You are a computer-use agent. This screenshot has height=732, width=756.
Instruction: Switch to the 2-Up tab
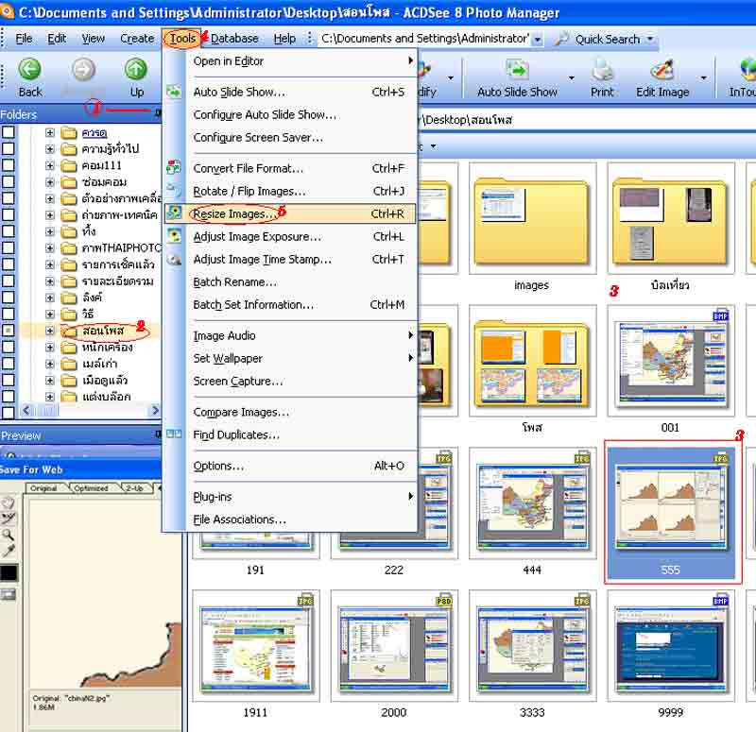[134, 488]
